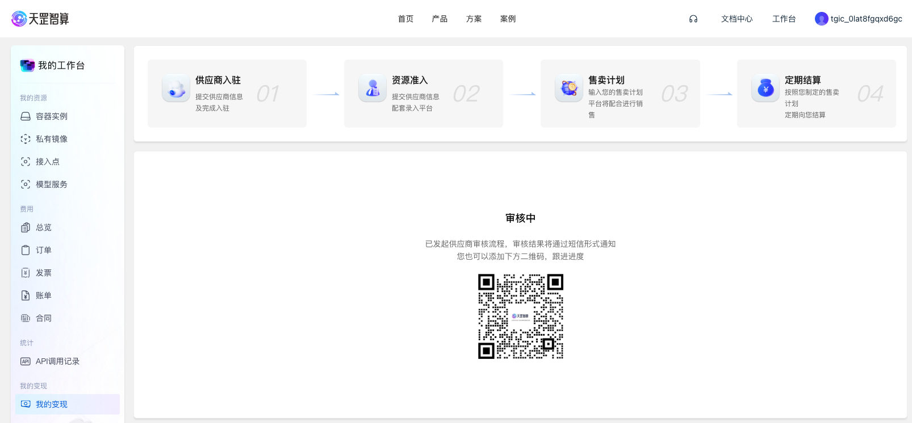
Task: Click the 定期结算 money bag icon
Action: coord(765,88)
